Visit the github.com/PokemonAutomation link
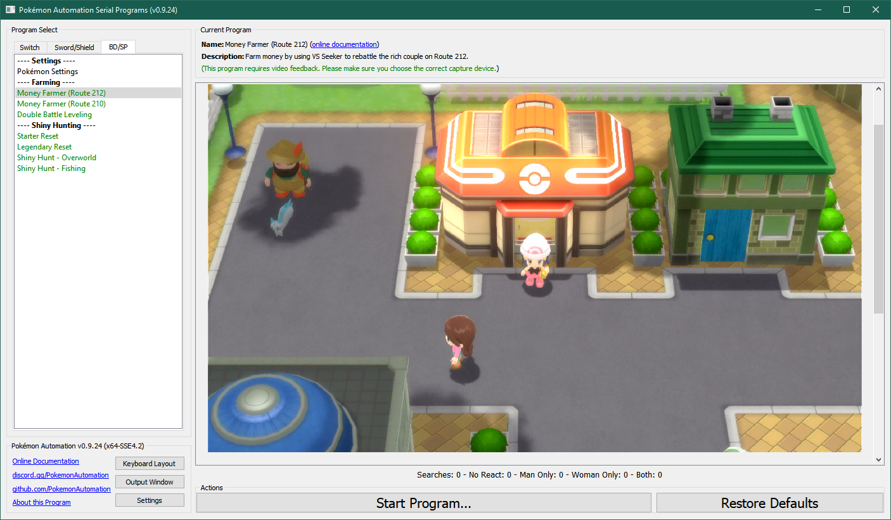The height and width of the screenshot is (520, 891). (x=61, y=489)
